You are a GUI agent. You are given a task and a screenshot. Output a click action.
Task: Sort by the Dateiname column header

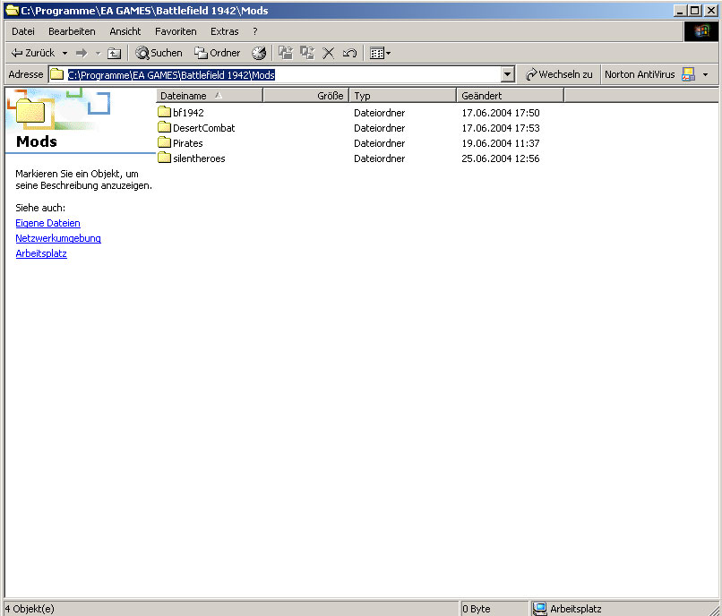pyautogui.click(x=210, y=96)
